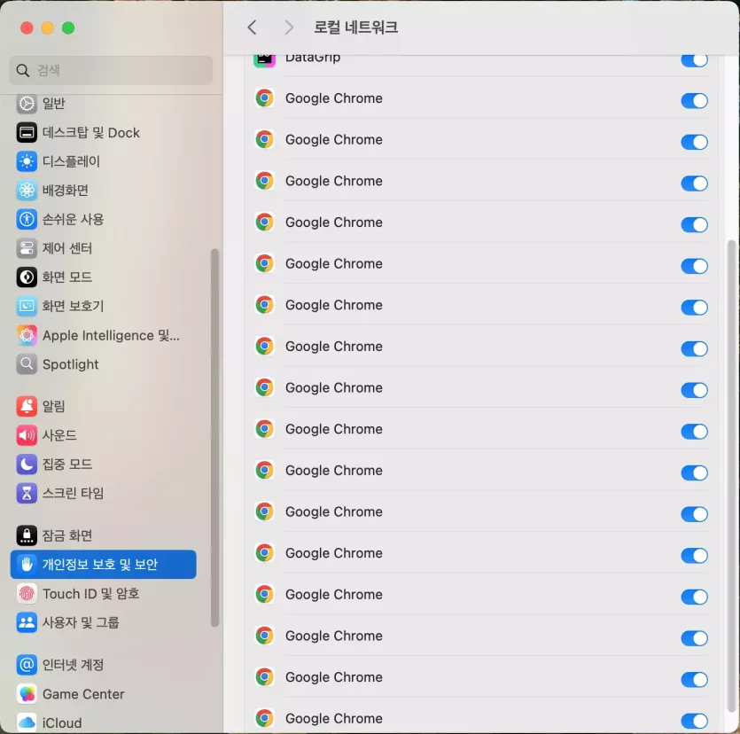
Task: Select 개인정보 보호 및 보안 sidebar item
Action: click(103, 564)
